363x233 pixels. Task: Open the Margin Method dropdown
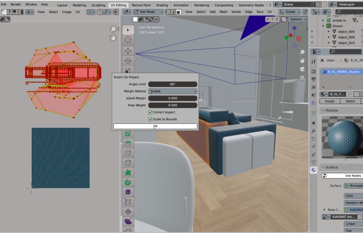[x=173, y=91]
